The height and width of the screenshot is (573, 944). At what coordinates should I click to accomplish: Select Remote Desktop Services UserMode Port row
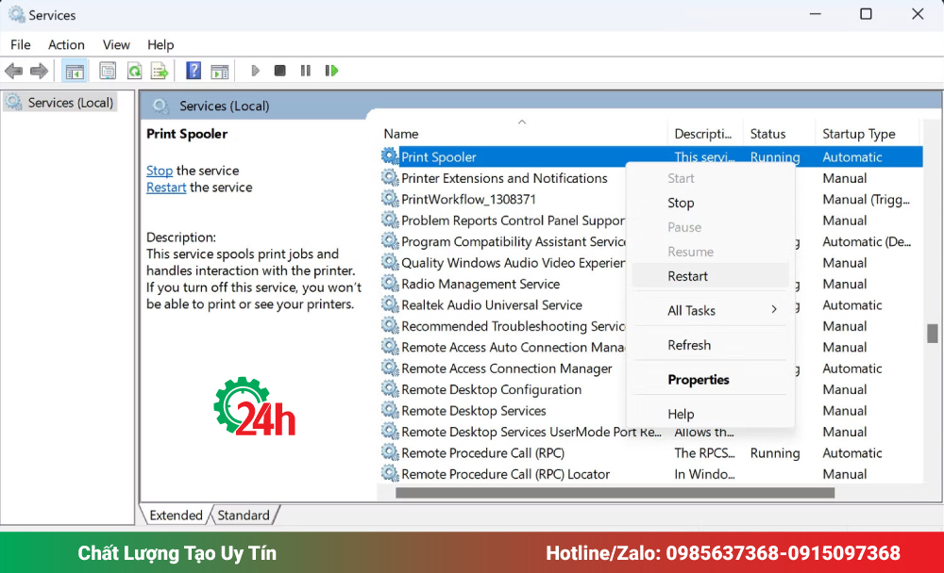(531, 432)
